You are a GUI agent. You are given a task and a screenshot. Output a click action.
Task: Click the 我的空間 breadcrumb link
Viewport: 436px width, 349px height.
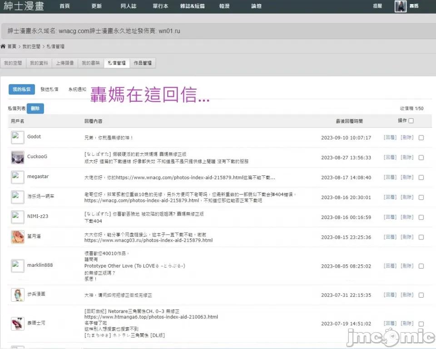pos(31,46)
